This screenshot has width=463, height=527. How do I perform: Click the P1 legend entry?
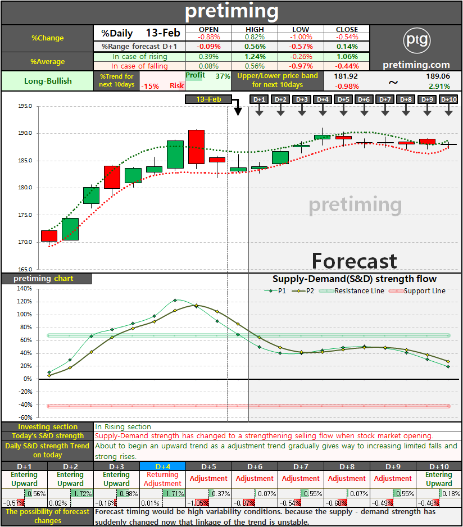(x=275, y=290)
